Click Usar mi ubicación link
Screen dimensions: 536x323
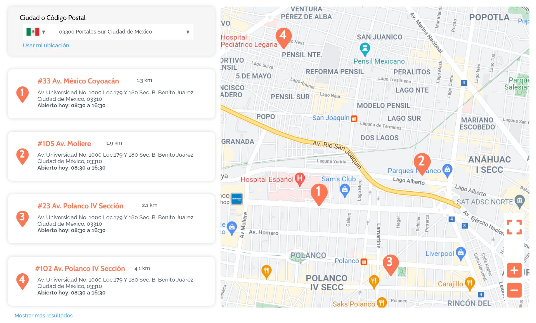[46, 46]
